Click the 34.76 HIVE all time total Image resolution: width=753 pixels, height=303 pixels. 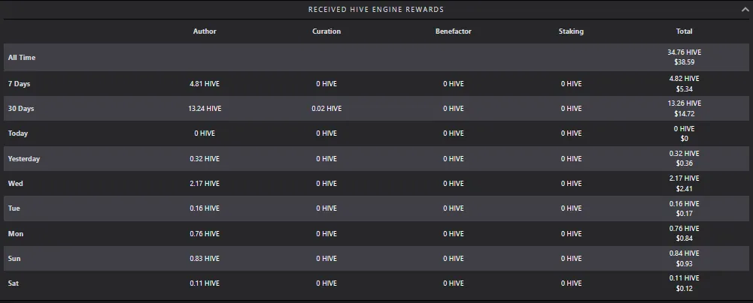point(685,52)
